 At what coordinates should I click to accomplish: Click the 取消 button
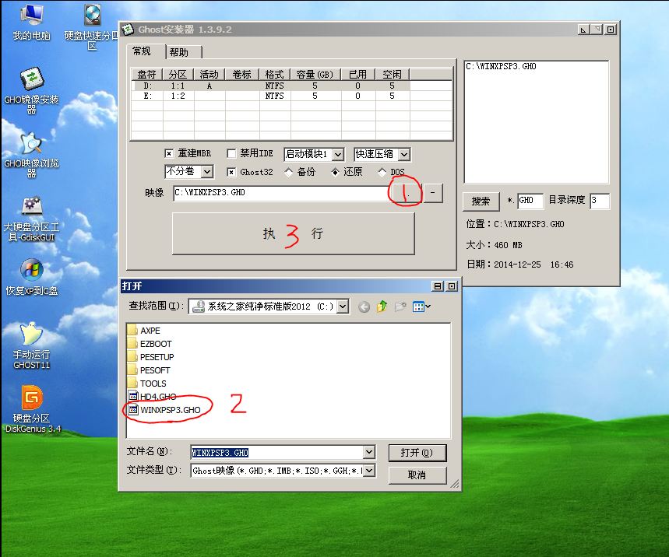click(417, 475)
